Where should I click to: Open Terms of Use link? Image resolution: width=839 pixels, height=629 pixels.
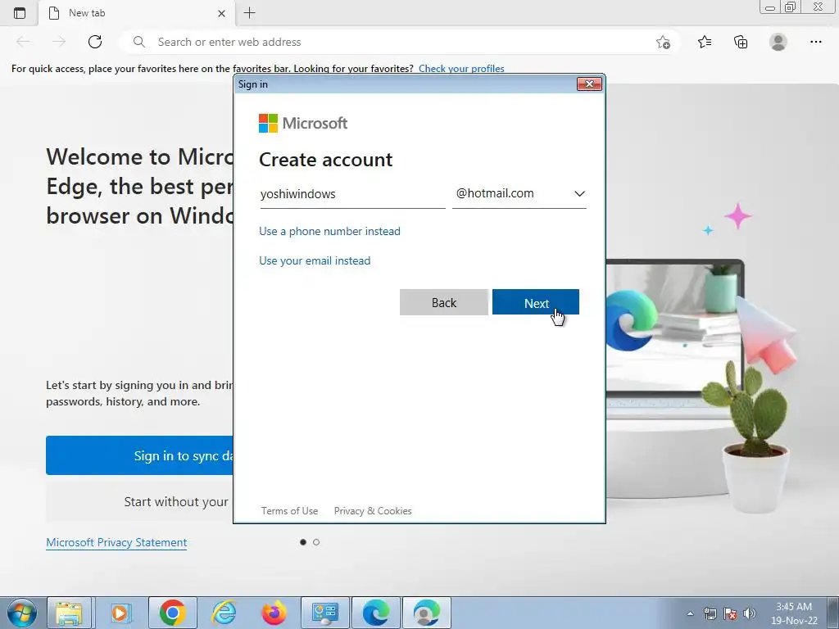pyautogui.click(x=289, y=511)
